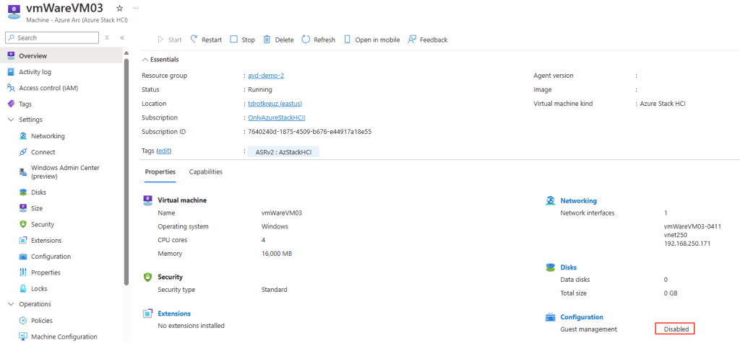The image size is (740, 343).
Task: Click the Policies icon in sidebar
Action: [23, 321]
